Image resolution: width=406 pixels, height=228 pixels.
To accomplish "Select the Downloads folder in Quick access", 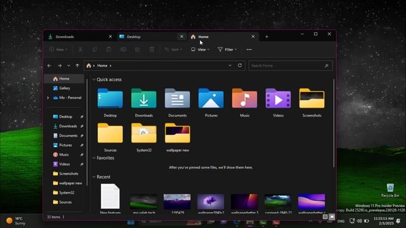I will [x=144, y=103].
